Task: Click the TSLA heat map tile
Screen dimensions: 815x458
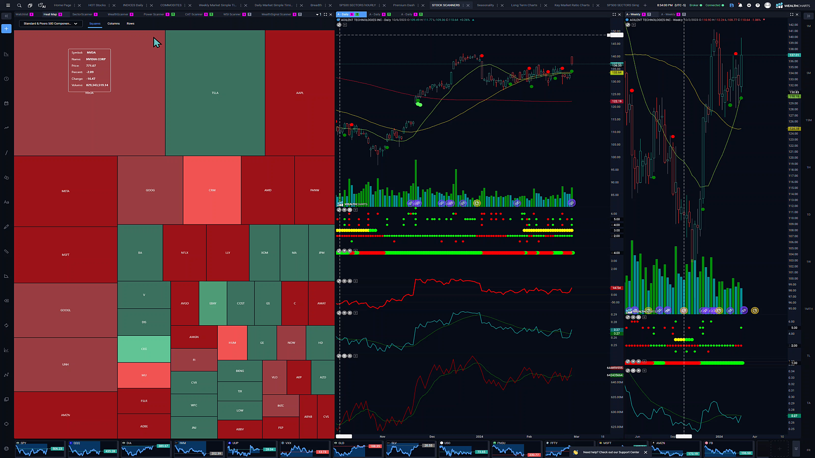Action: tap(215, 93)
